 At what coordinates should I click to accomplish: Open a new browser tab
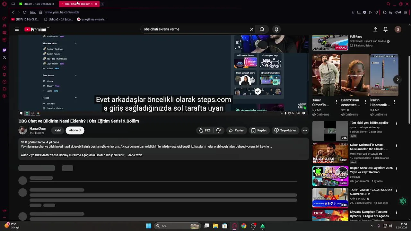(x=102, y=4)
